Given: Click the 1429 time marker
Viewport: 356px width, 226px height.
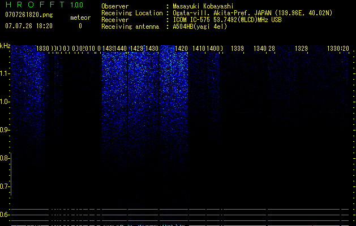Looking at the screenshot, I should coord(136,49).
